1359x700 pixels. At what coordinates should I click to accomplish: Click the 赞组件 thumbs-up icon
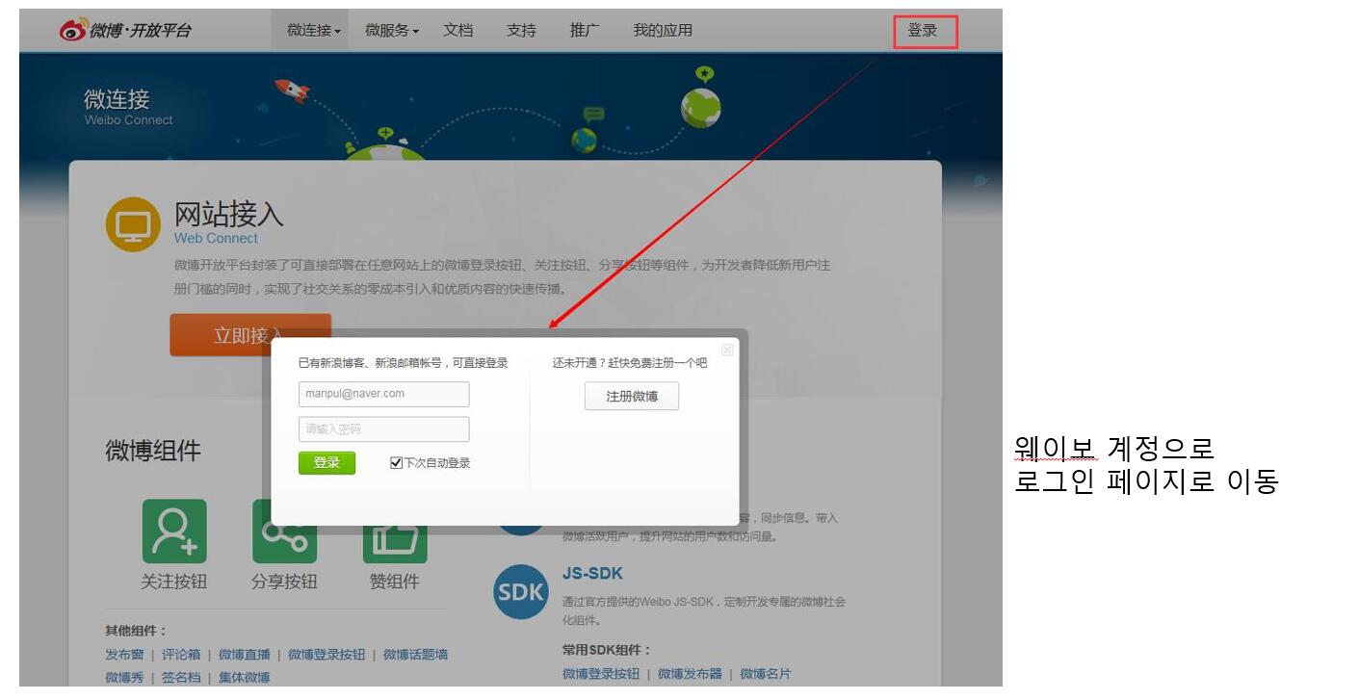395,544
